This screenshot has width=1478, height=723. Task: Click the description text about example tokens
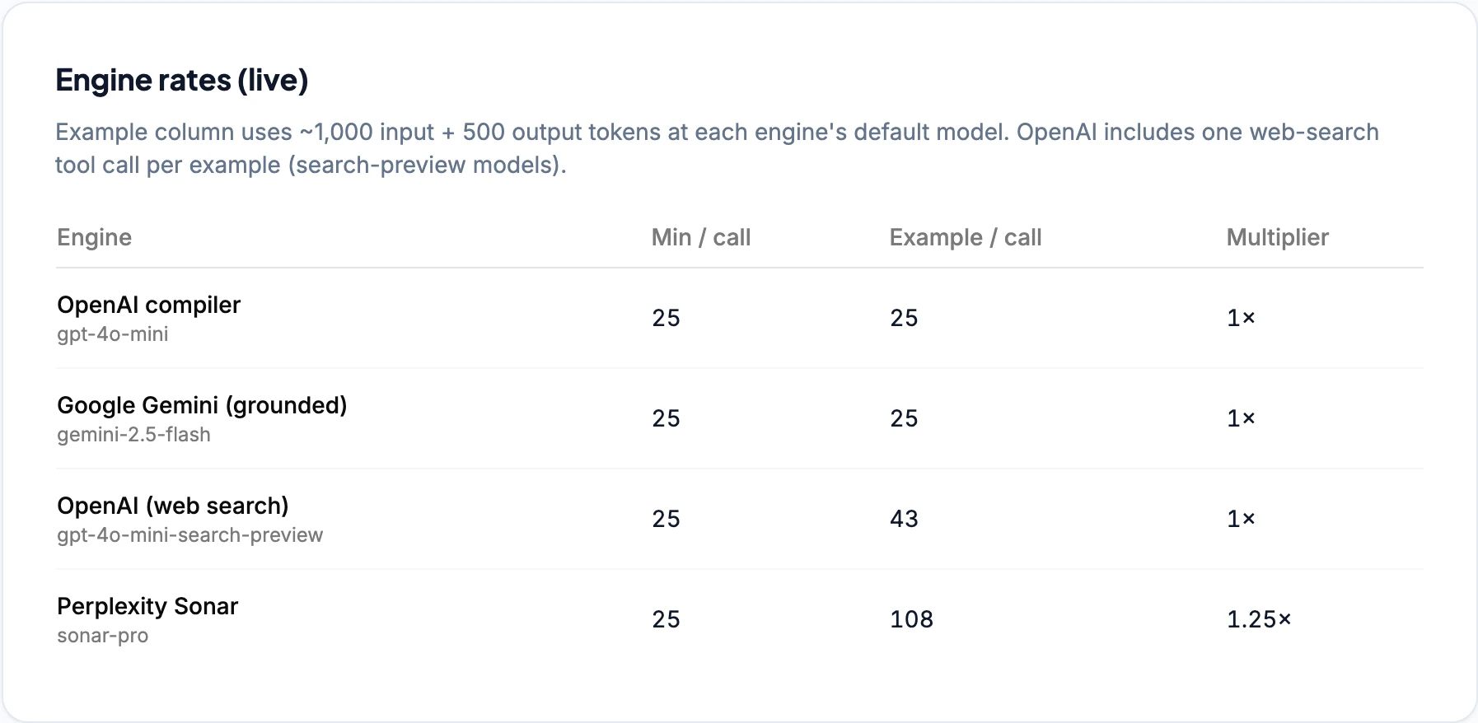click(717, 148)
